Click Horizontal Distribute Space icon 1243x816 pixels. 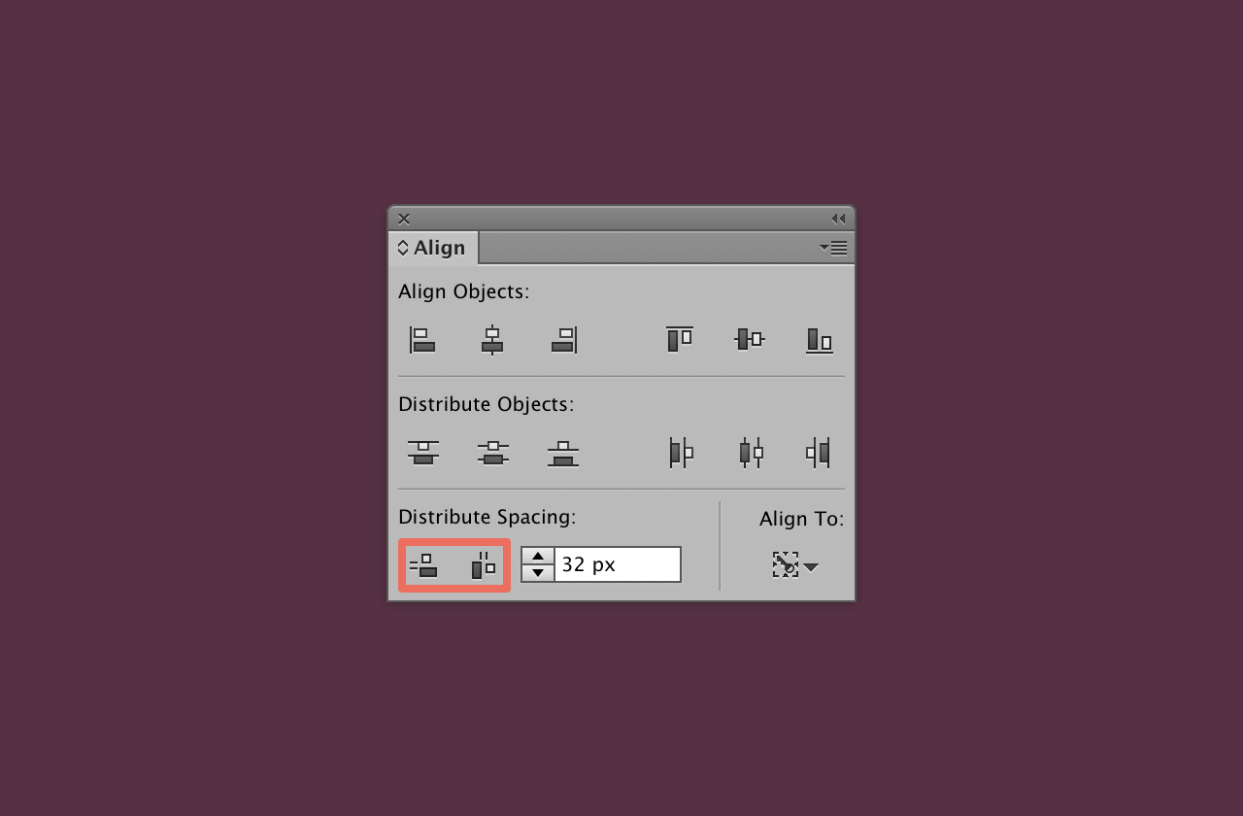coord(484,565)
